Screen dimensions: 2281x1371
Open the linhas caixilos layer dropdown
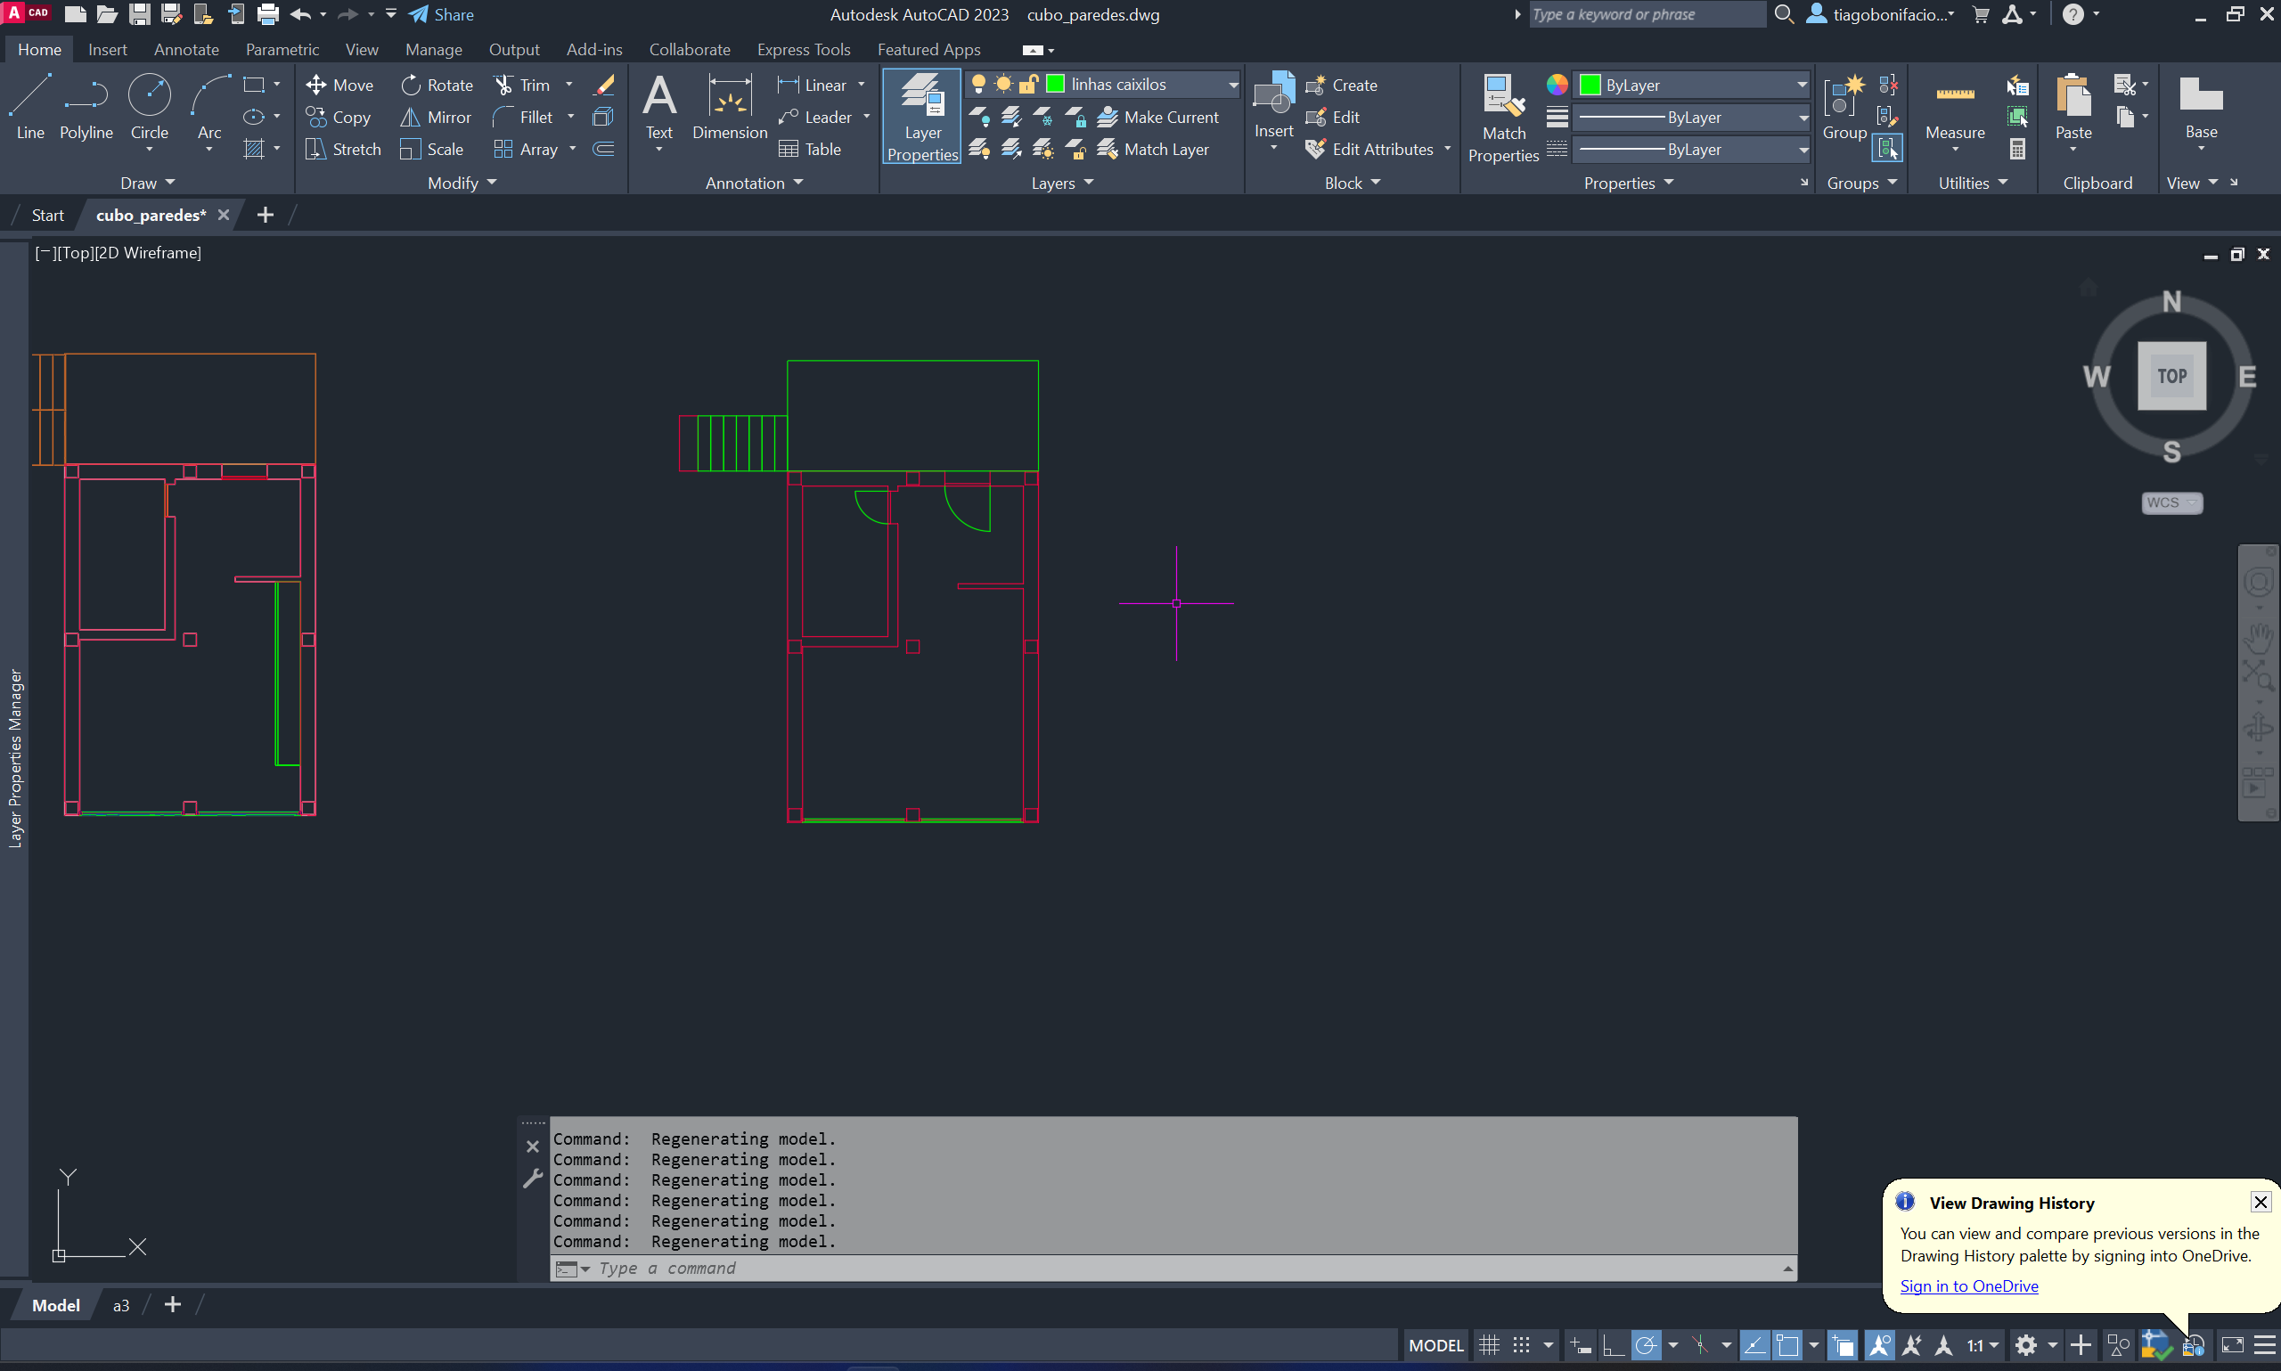[x=1232, y=85]
